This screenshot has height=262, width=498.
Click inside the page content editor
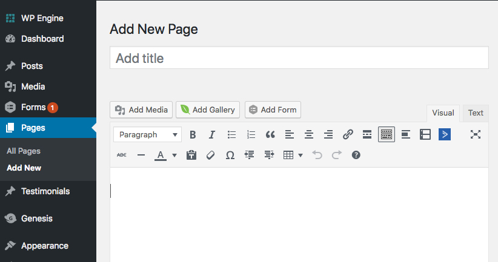pyautogui.click(x=299, y=215)
